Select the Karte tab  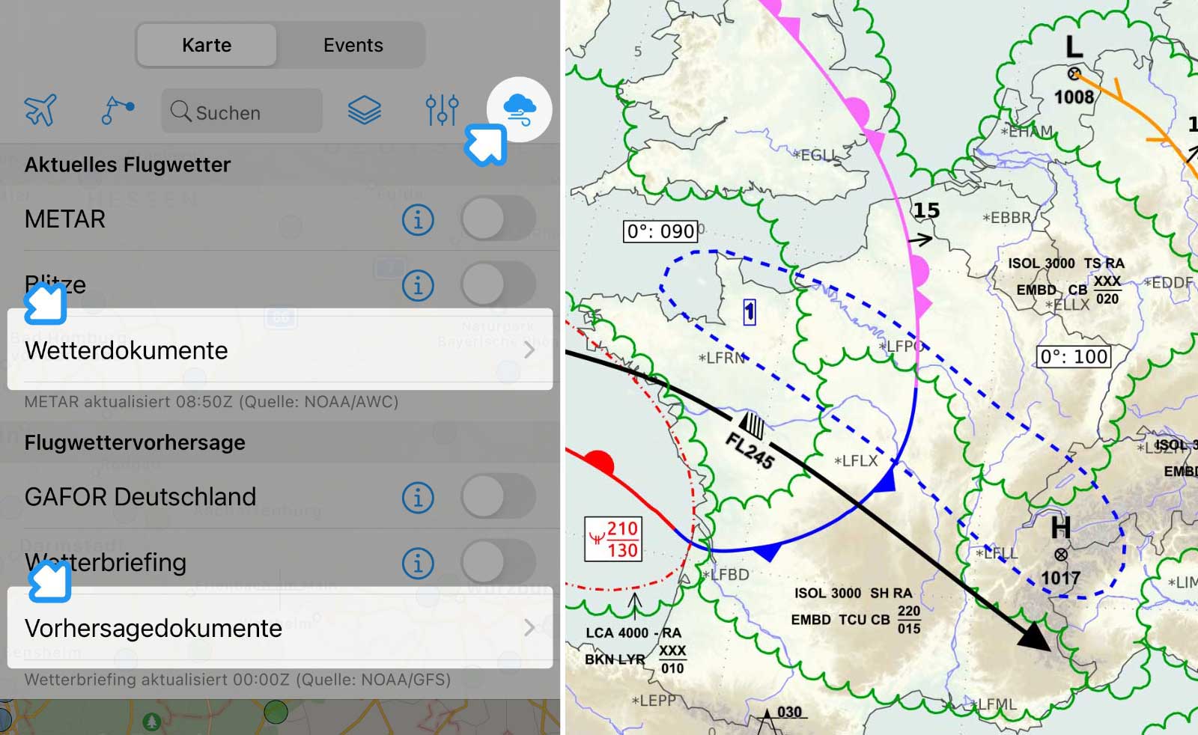pyautogui.click(x=206, y=45)
